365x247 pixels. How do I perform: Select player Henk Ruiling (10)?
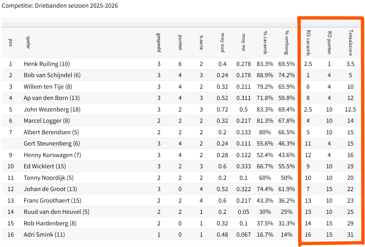[x=47, y=64]
